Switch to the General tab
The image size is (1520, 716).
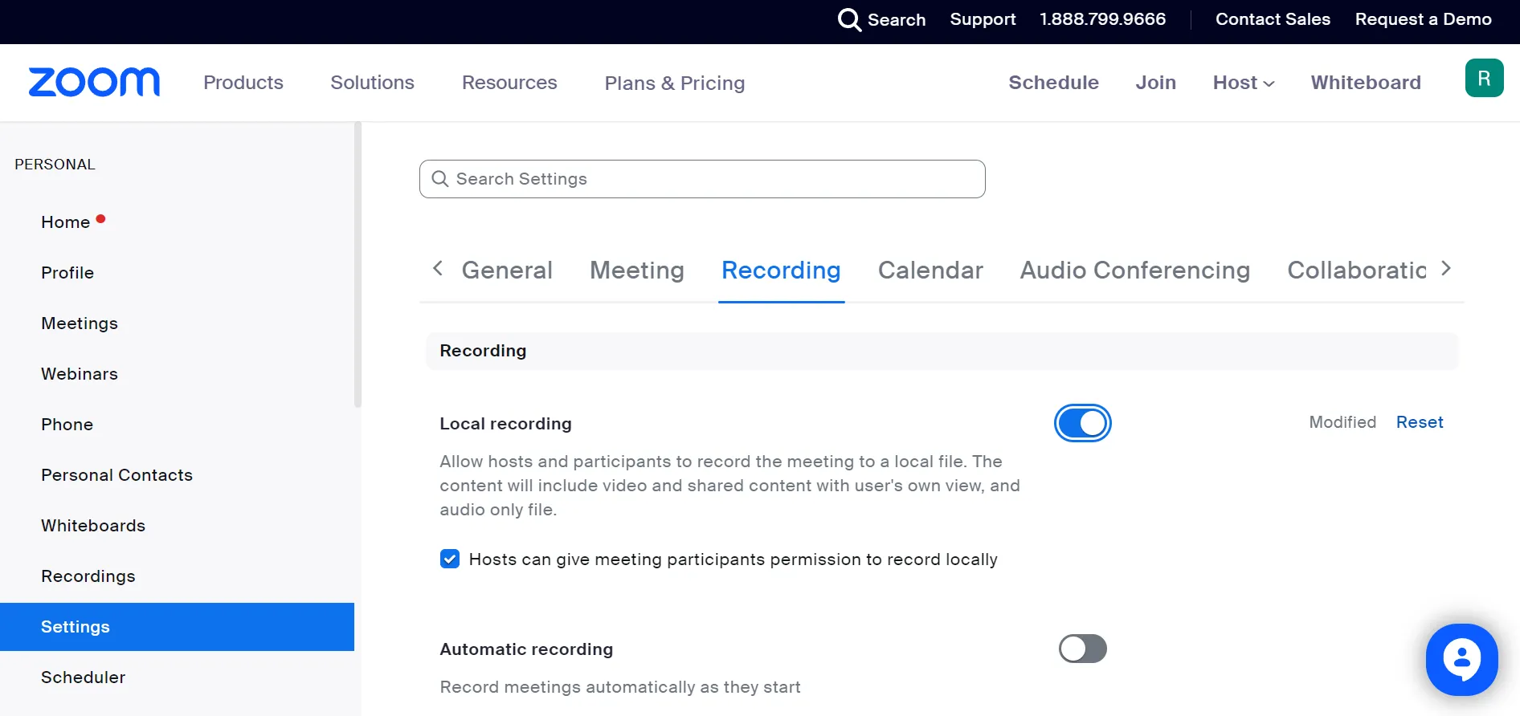[507, 270]
